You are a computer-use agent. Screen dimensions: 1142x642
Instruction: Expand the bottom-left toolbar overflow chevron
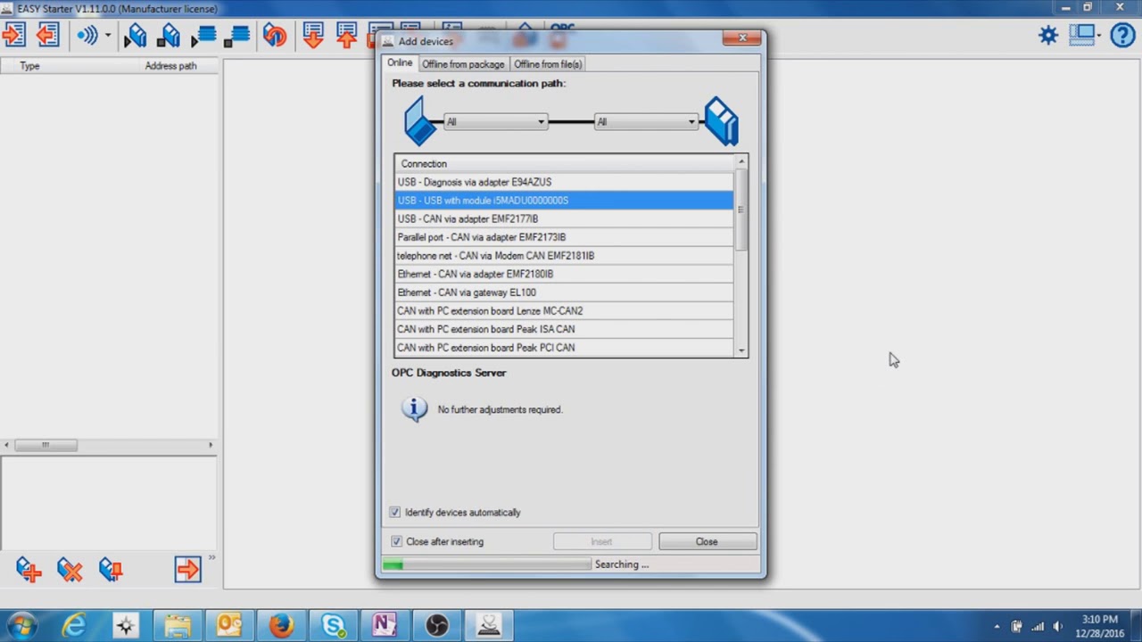(x=211, y=559)
